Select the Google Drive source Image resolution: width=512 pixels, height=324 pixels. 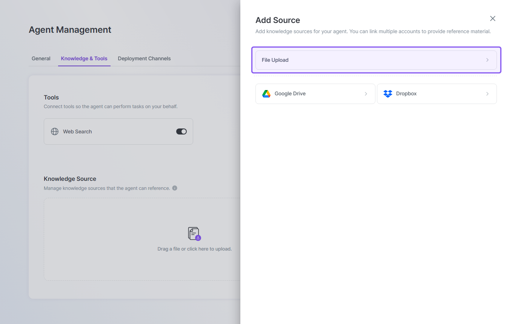(315, 94)
